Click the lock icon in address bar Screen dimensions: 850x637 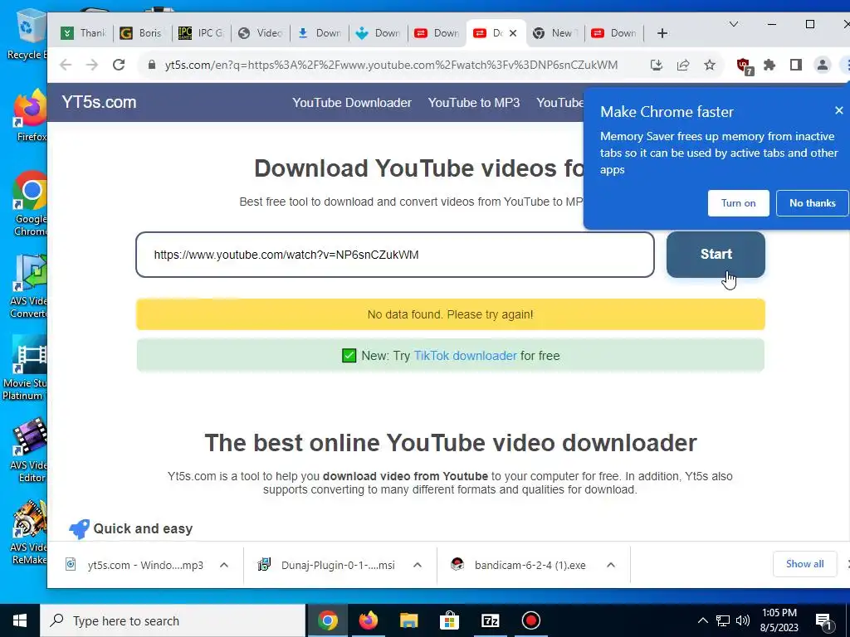coord(153,65)
